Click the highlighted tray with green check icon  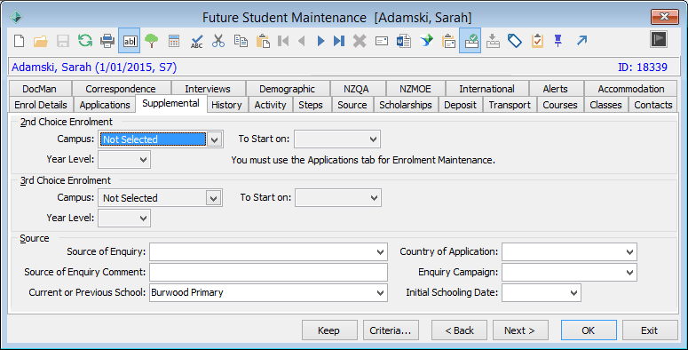[470, 41]
